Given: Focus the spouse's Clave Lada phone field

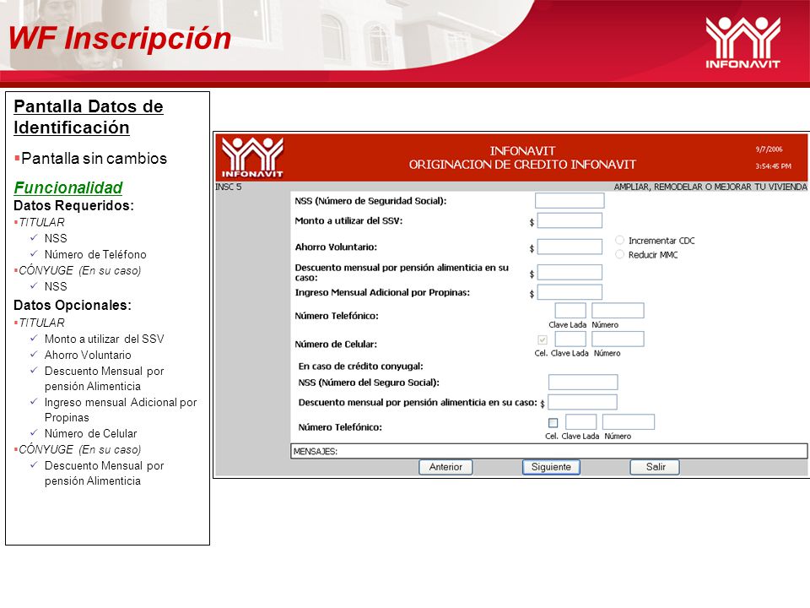Looking at the screenshot, I should click(x=581, y=422).
